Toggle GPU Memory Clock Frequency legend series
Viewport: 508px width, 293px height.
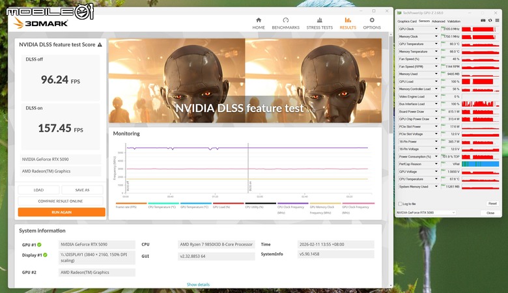click(325, 208)
